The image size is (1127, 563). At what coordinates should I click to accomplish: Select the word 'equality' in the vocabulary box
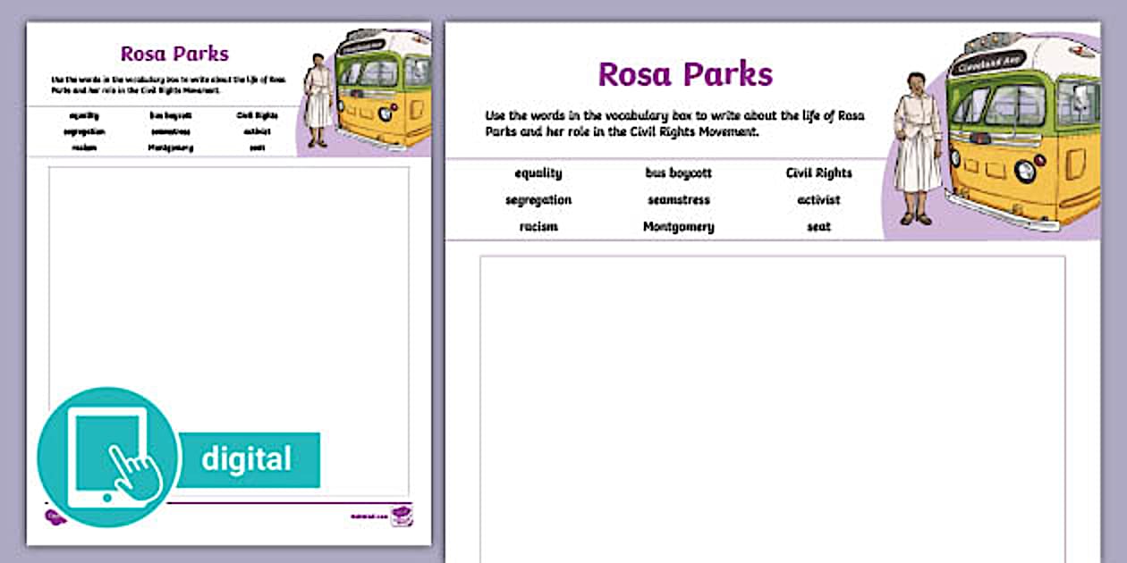(537, 172)
